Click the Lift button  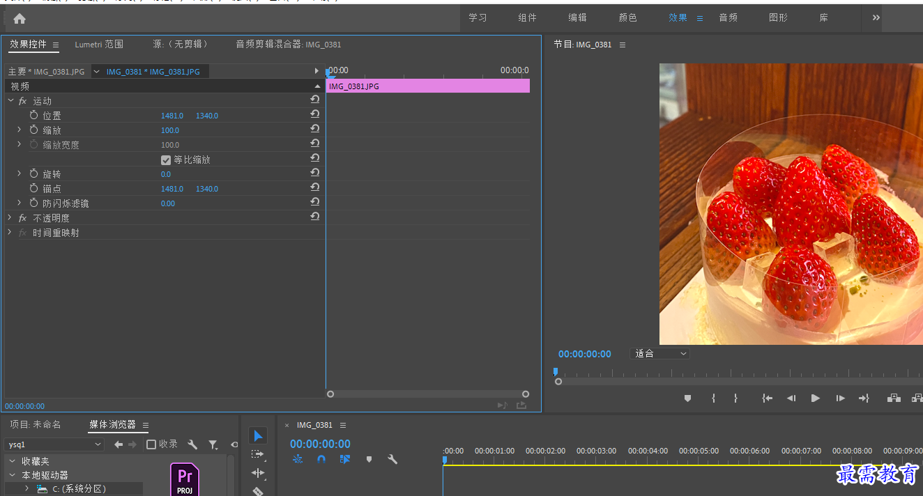(894, 398)
